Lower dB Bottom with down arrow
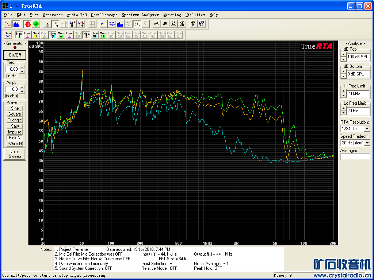This screenshot has height=280, width=374. point(343,76)
